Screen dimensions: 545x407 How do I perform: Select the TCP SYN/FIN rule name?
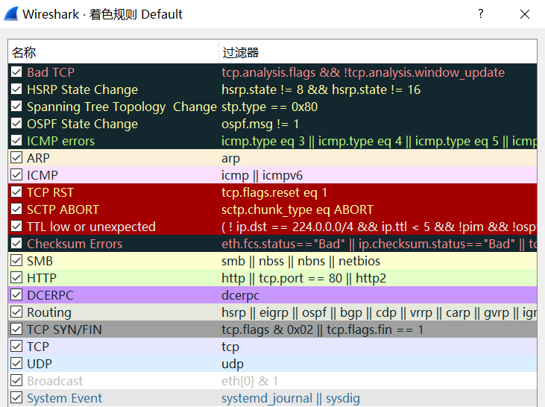click(x=64, y=329)
